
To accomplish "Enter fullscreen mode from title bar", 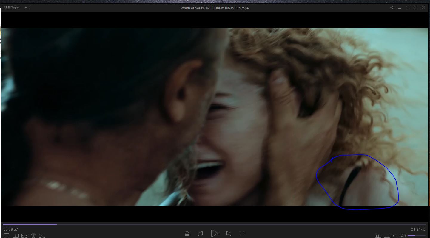I will [x=415, y=7].
